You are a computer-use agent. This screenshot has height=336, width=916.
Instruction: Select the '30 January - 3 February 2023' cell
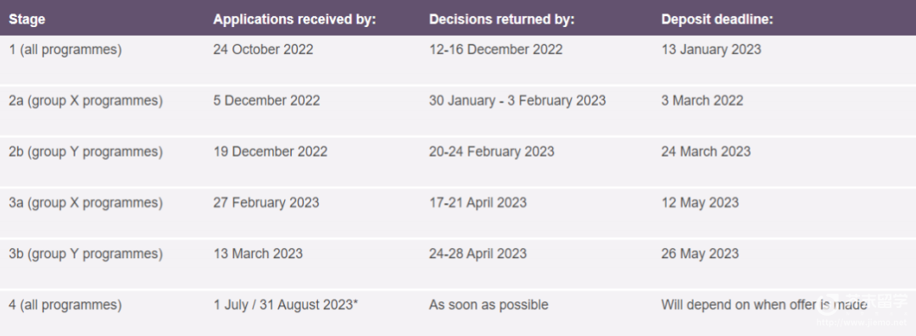click(517, 101)
